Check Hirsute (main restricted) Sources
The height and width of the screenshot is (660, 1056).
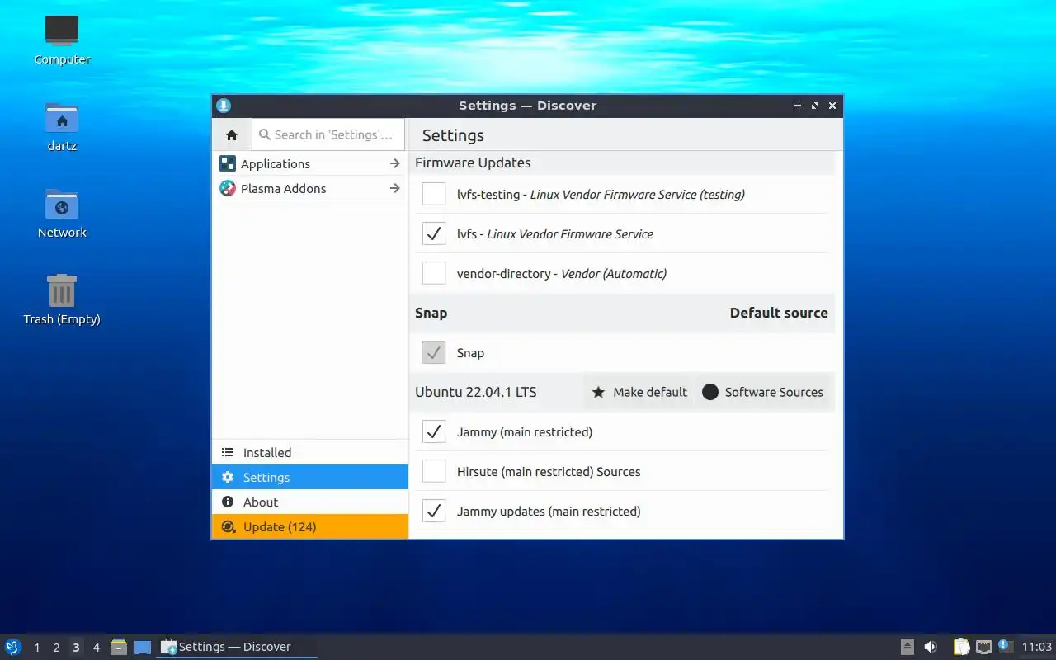434,471
